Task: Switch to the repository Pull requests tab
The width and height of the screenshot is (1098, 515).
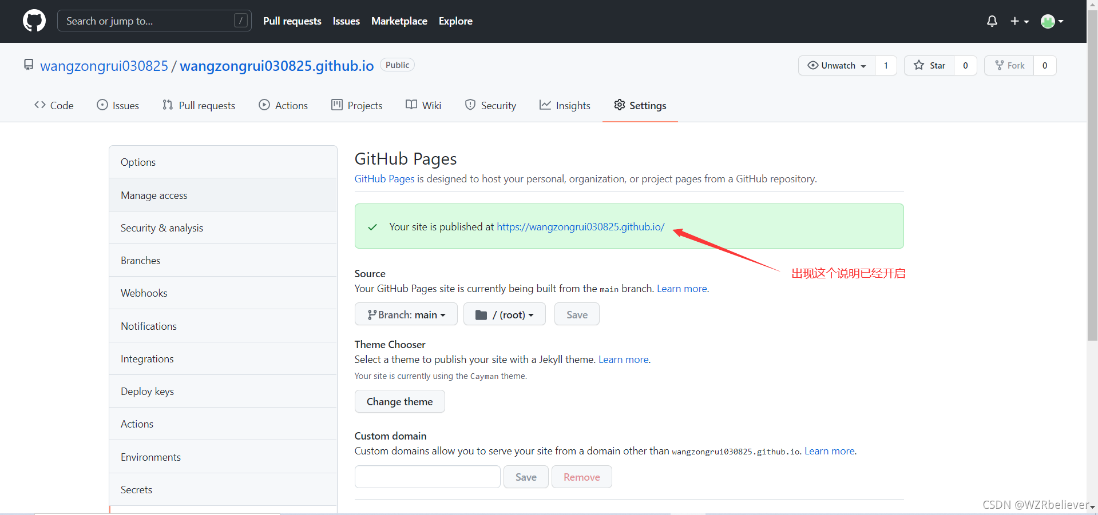Action: coord(199,105)
